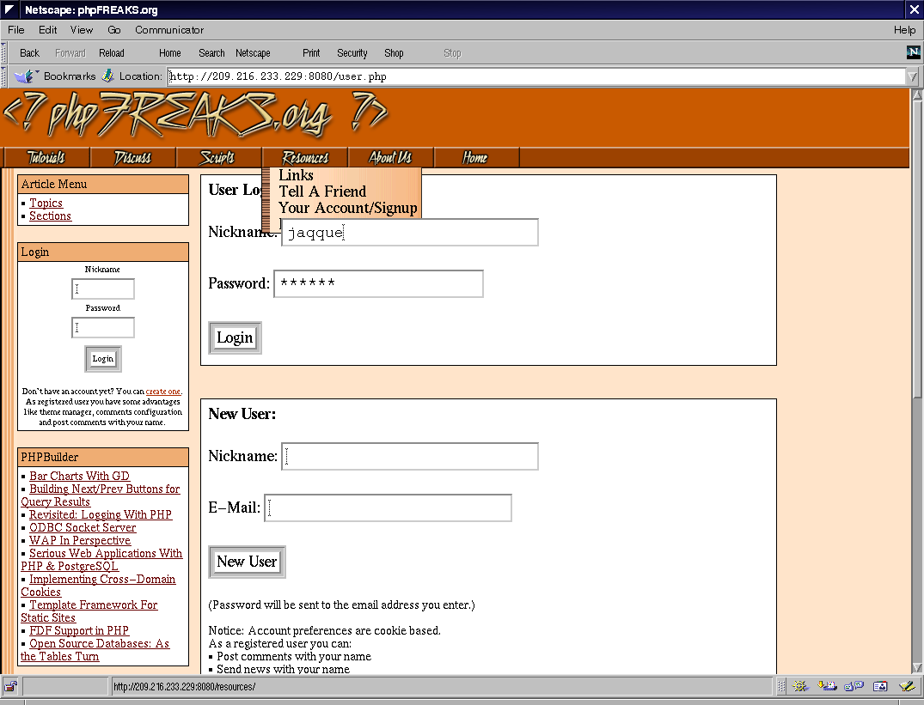
Task: Open Revisited: Logging With PHP link
Action: (x=101, y=515)
